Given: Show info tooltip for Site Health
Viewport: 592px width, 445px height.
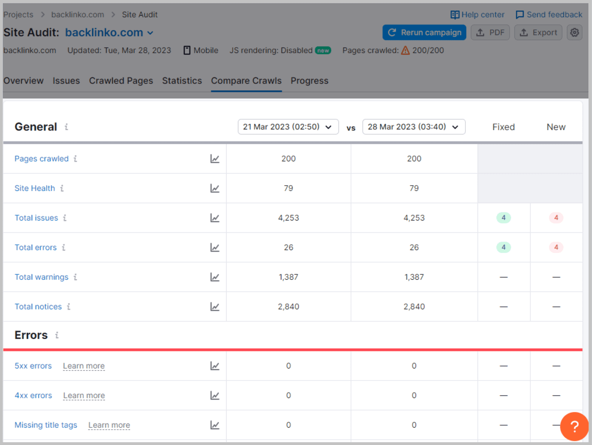Looking at the screenshot, I should click(62, 188).
